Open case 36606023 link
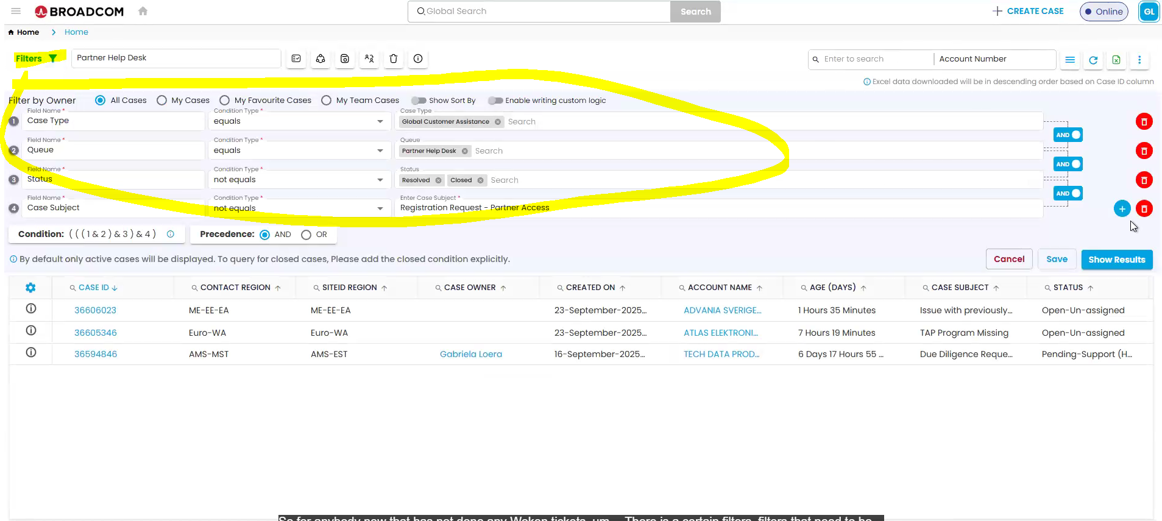This screenshot has height=521, width=1162. click(95, 310)
